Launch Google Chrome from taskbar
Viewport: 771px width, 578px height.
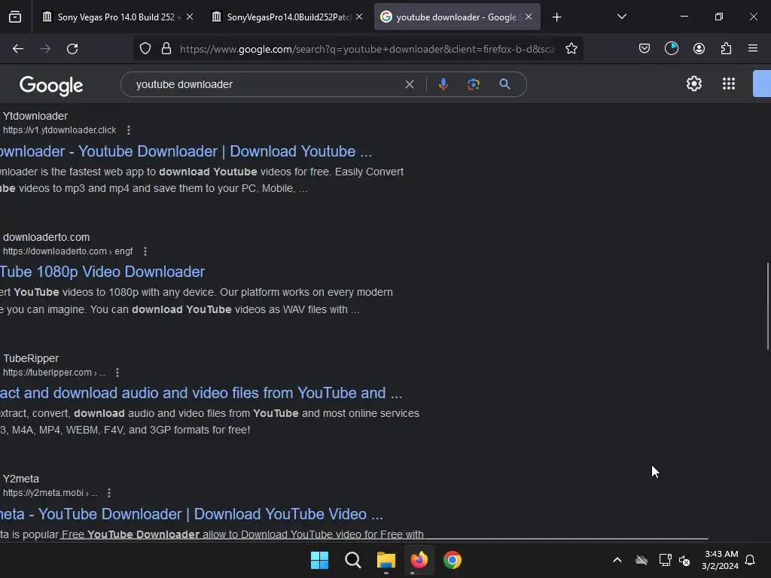tap(453, 560)
